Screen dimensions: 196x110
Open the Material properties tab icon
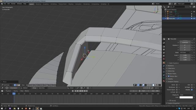pyautogui.click(x=164, y=81)
